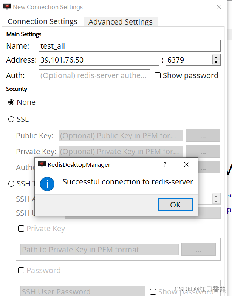Click the Public Key PEM input field

(121, 135)
